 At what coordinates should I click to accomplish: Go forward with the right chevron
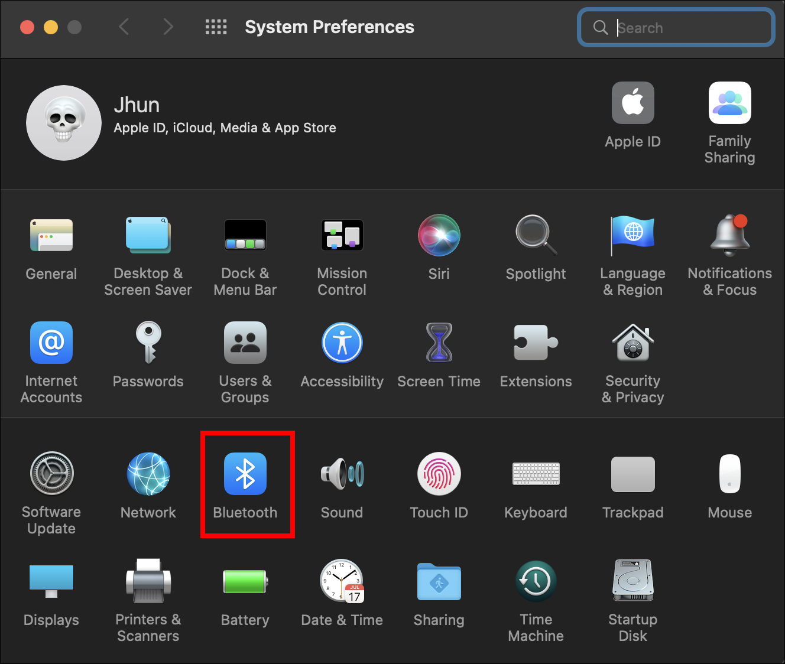coord(168,27)
